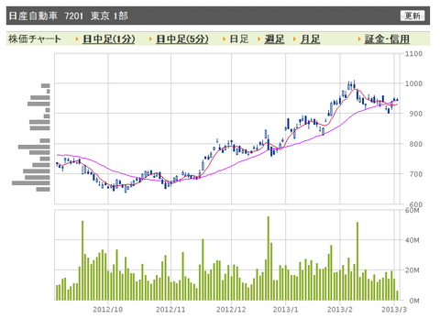Click the orange arrow before 月足

coord(295,39)
